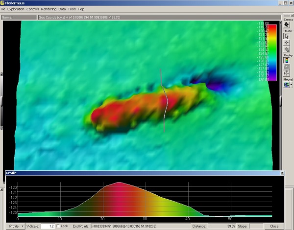Screen dimensions: 294x230
Task: Select the arrow pointer Mode tool
Action: click(x=287, y=36)
